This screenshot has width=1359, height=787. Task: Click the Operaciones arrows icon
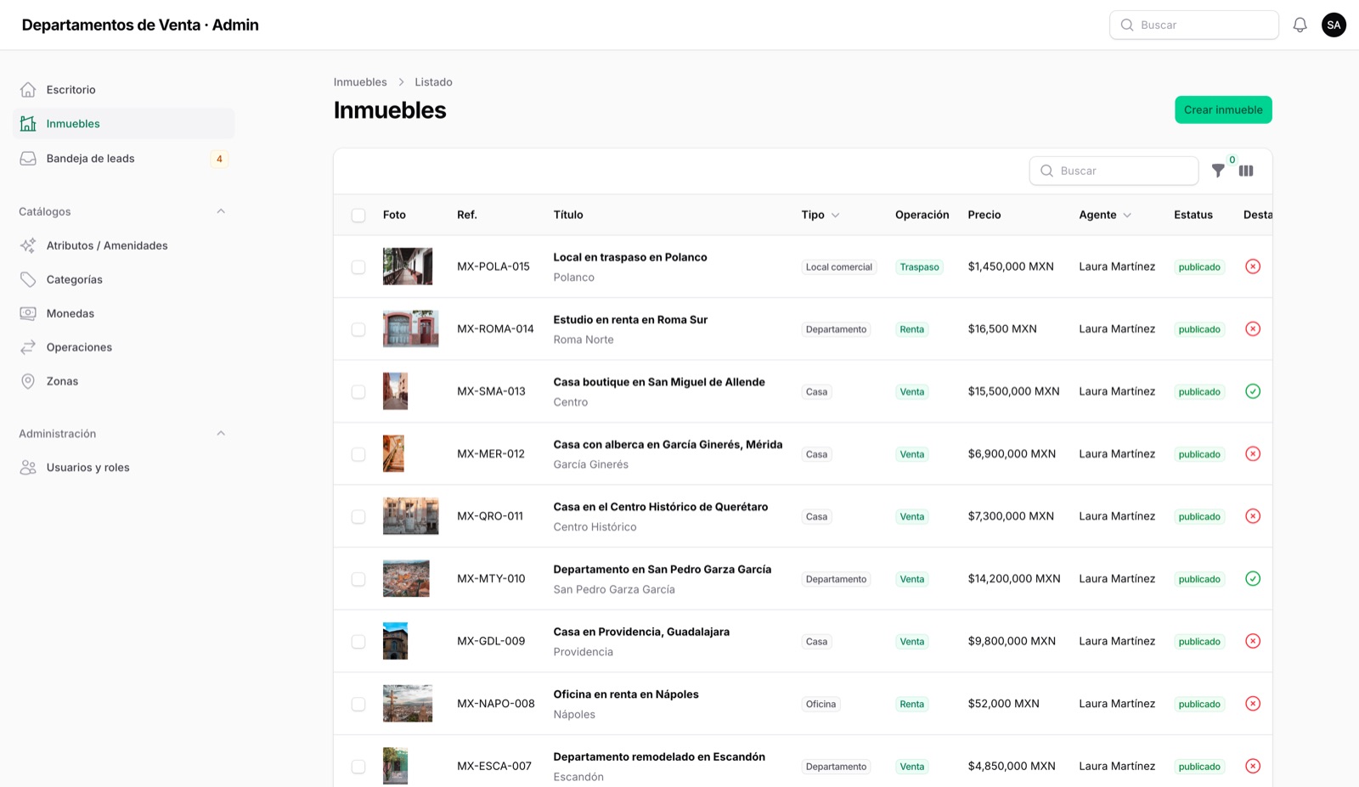point(28,347)
